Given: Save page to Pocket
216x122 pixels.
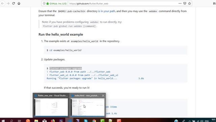Looking at the screenshot, I should tap(185, 3).
